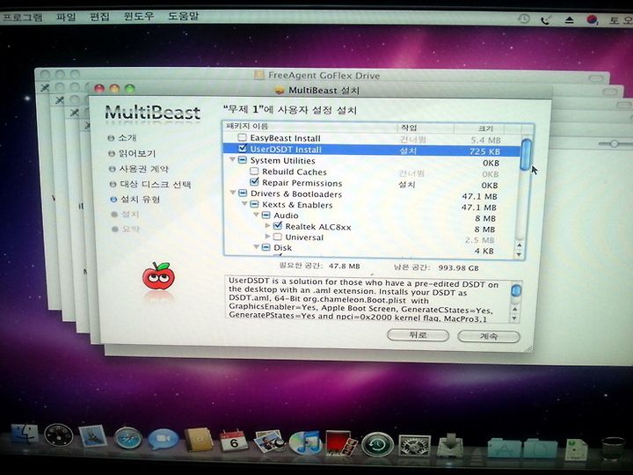Open System Preferences gear icon
633x475 pixels.
tap(414, 445)
